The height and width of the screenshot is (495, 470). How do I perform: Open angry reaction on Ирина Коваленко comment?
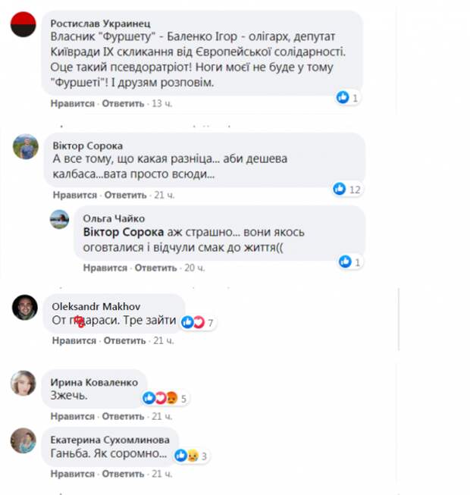click(x=172, y=398)
